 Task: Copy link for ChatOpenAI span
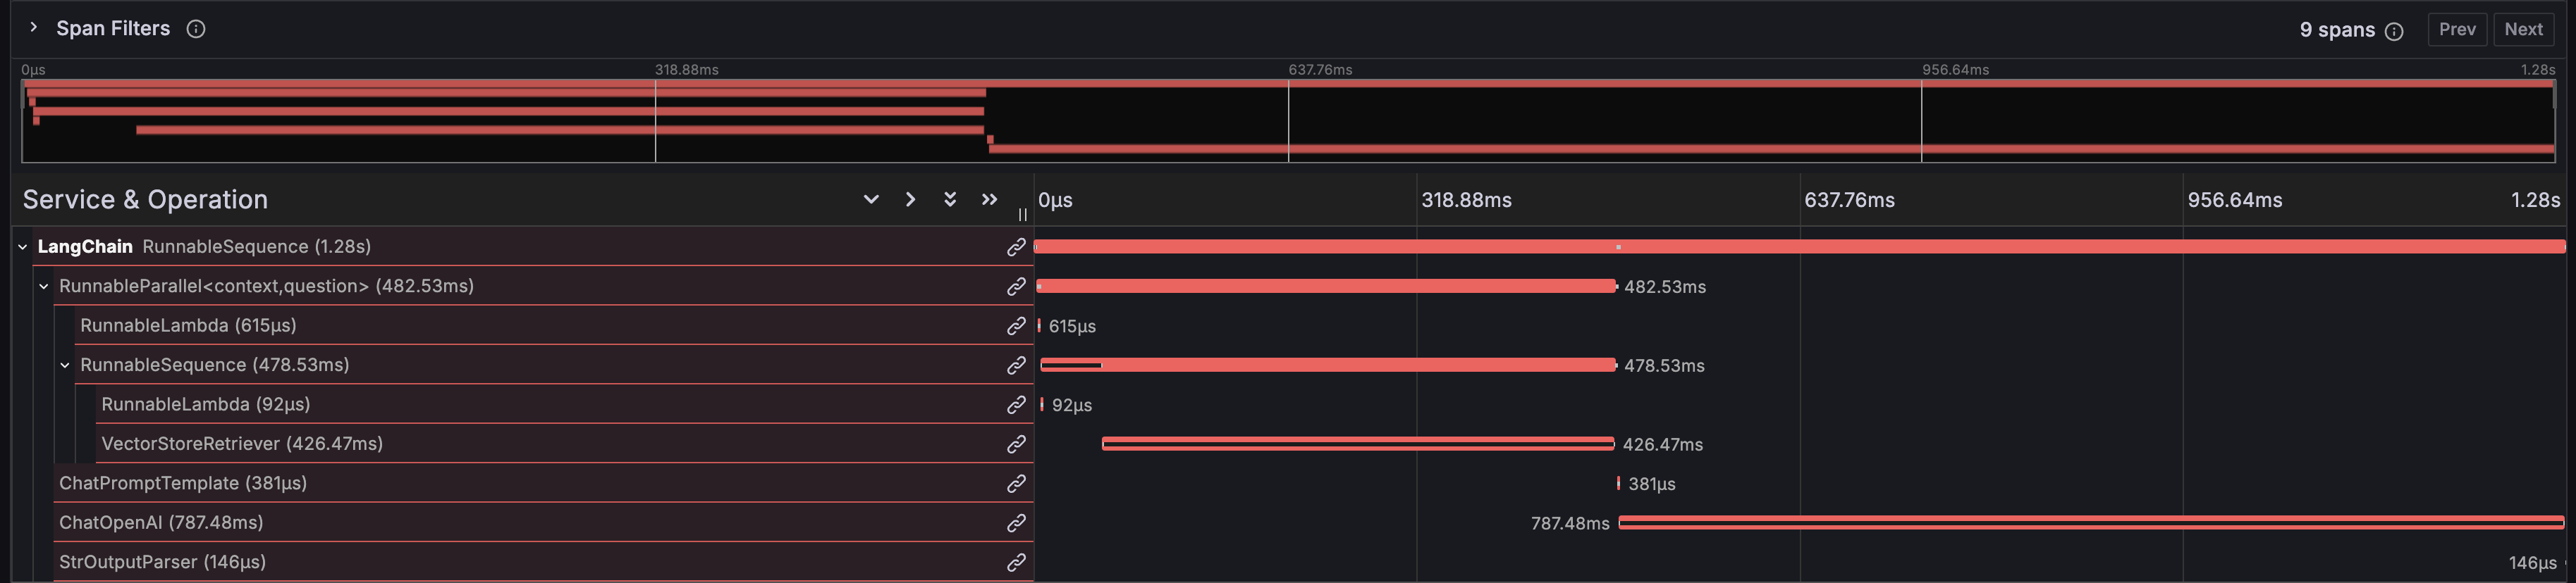[x=1016, y=523]
